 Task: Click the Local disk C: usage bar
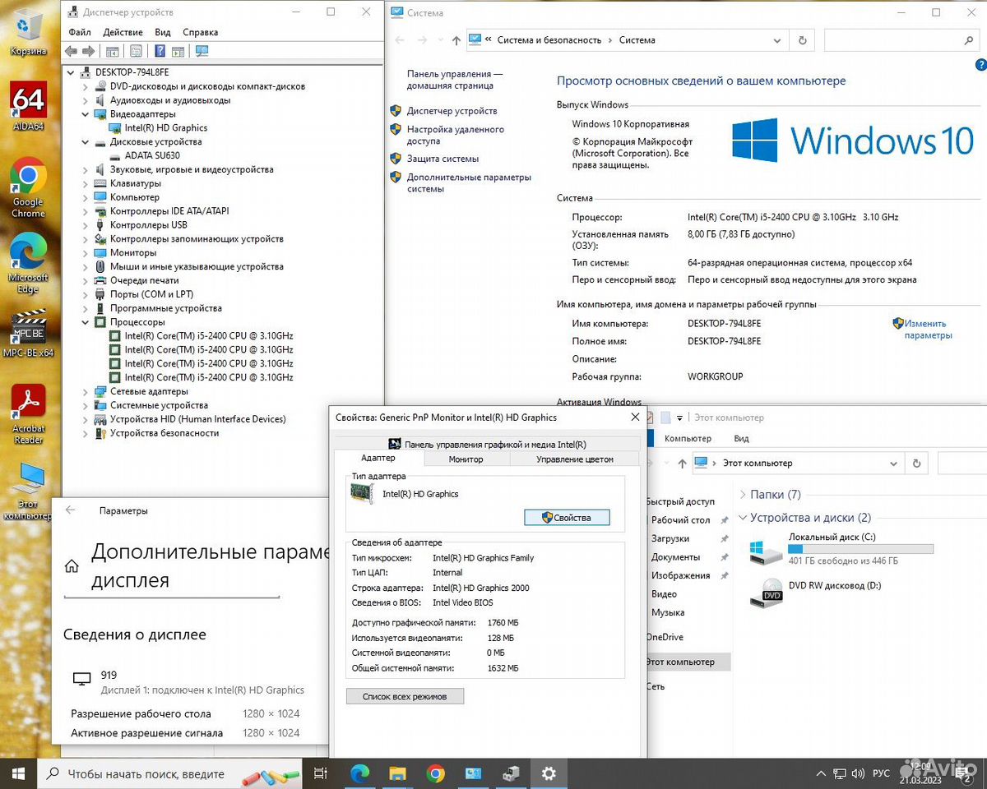861,549
